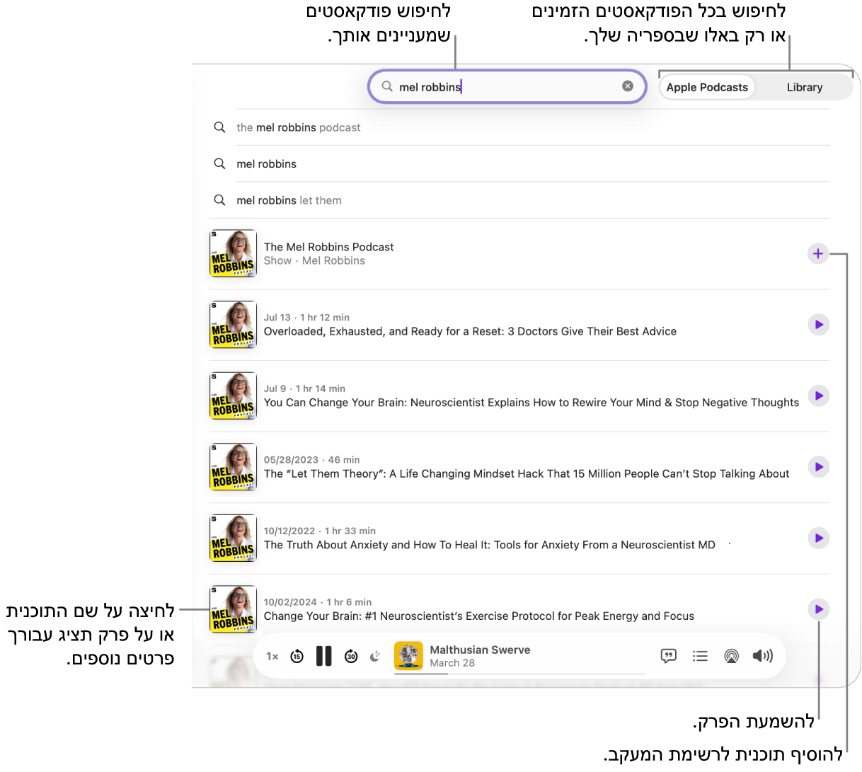The image size is (862, 772).
Task: Click artwork of the 10/12/2022 episode
Action: coord(233,538)
